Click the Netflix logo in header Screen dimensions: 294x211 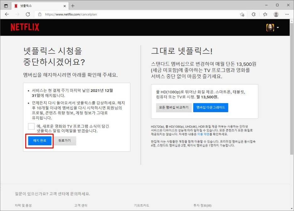[25, 27]
